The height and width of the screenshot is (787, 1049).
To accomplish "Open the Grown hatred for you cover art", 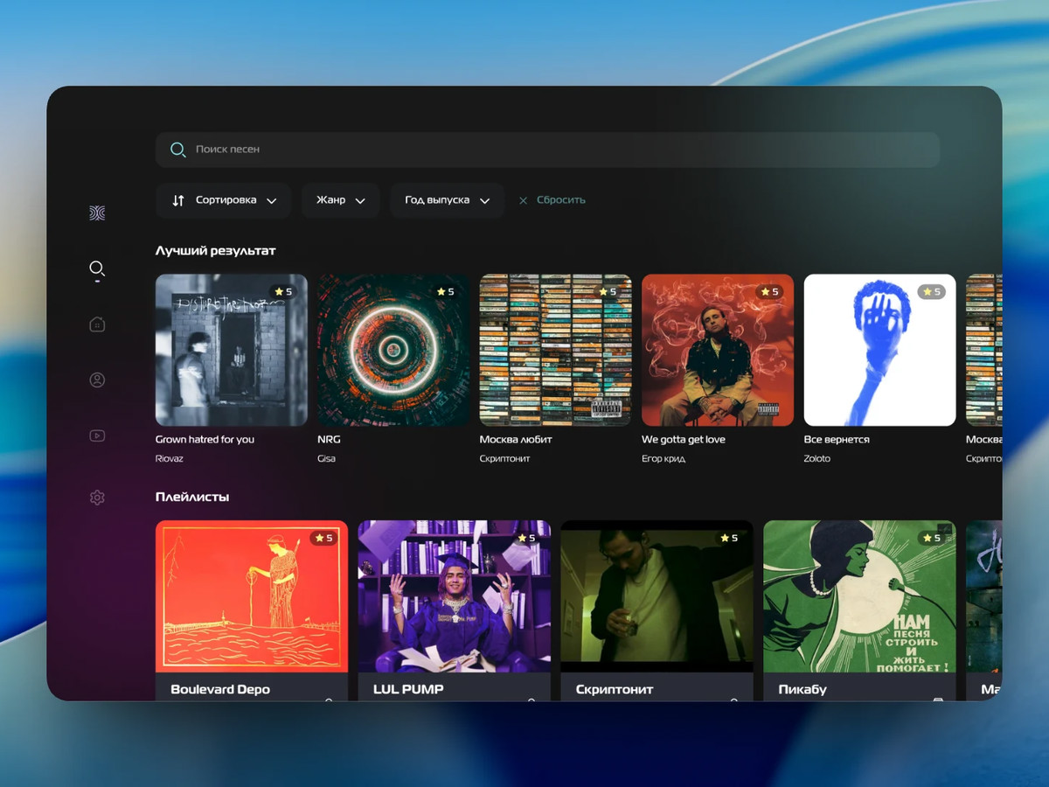I will [x=232, y=350].
